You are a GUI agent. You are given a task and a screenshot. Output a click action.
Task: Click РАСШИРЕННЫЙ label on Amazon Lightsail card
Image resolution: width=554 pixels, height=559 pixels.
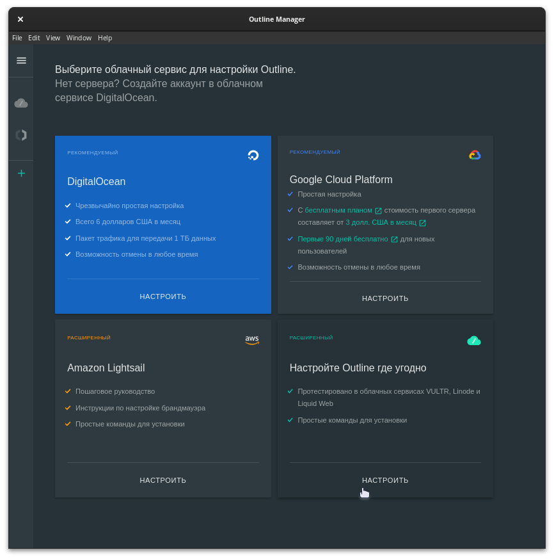tap(89, 337)
